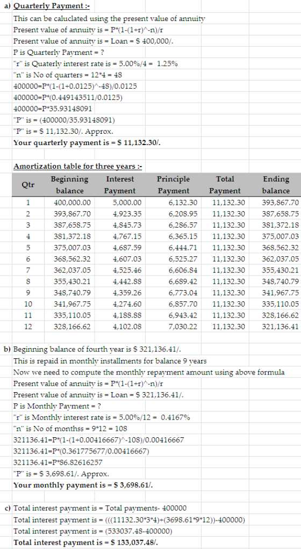Screen dimensions: 301x549
Task: Click the principle payment cell 6,208.95
Action: click(183, 214)
